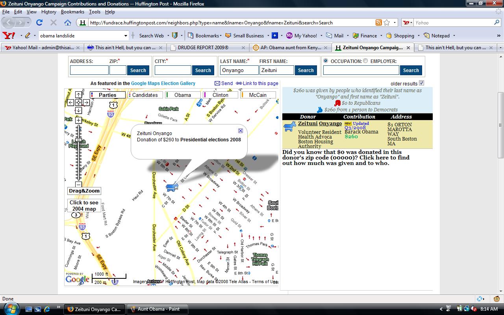The image size is (504, 315).
Task: Open the History menu
Action: 48,12
